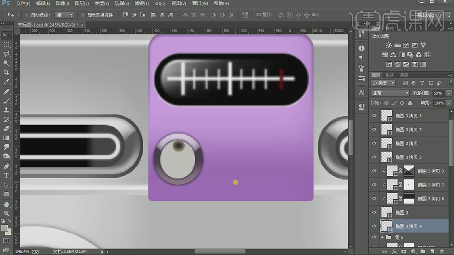
Task: Hide the 椭圆 3 拷贝 5 layer
Action: 374,157
